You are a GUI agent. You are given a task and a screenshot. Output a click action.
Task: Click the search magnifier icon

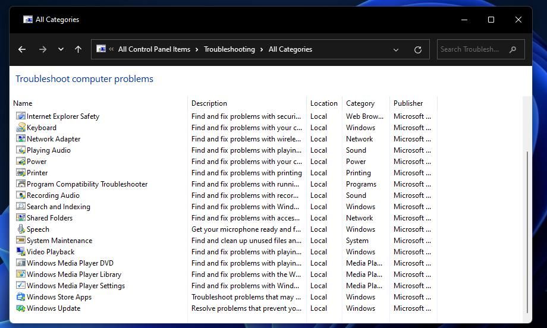[x=513, y=49]
